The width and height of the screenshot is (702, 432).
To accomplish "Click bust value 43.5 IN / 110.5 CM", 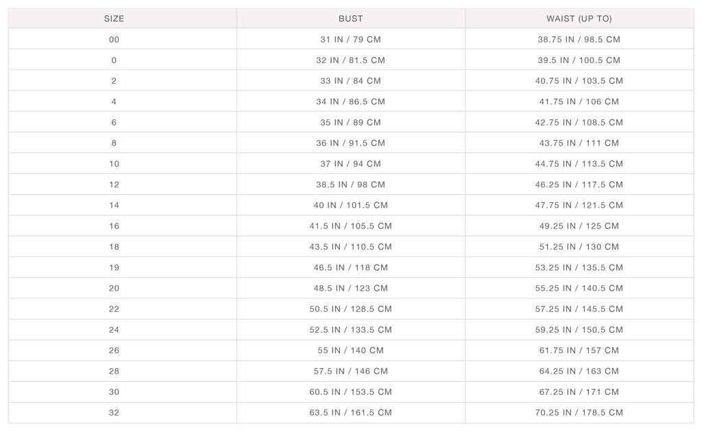I will pos(350,247).
